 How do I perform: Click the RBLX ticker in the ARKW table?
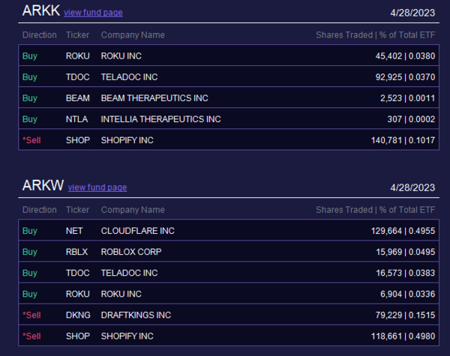tap(76, 252)
